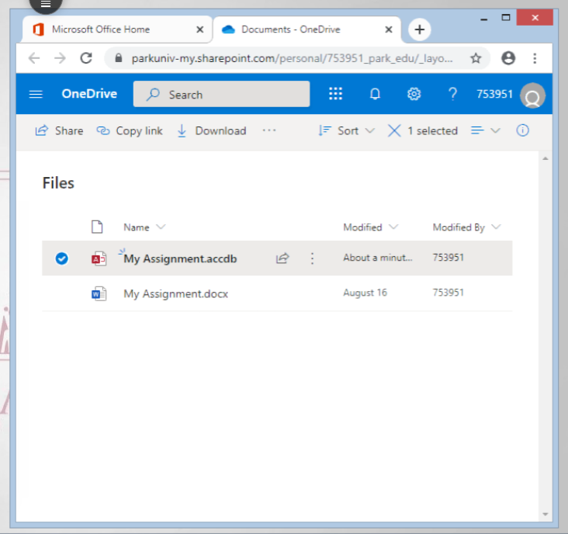Open the toolbar more options ellipsis

pos(269,130)
